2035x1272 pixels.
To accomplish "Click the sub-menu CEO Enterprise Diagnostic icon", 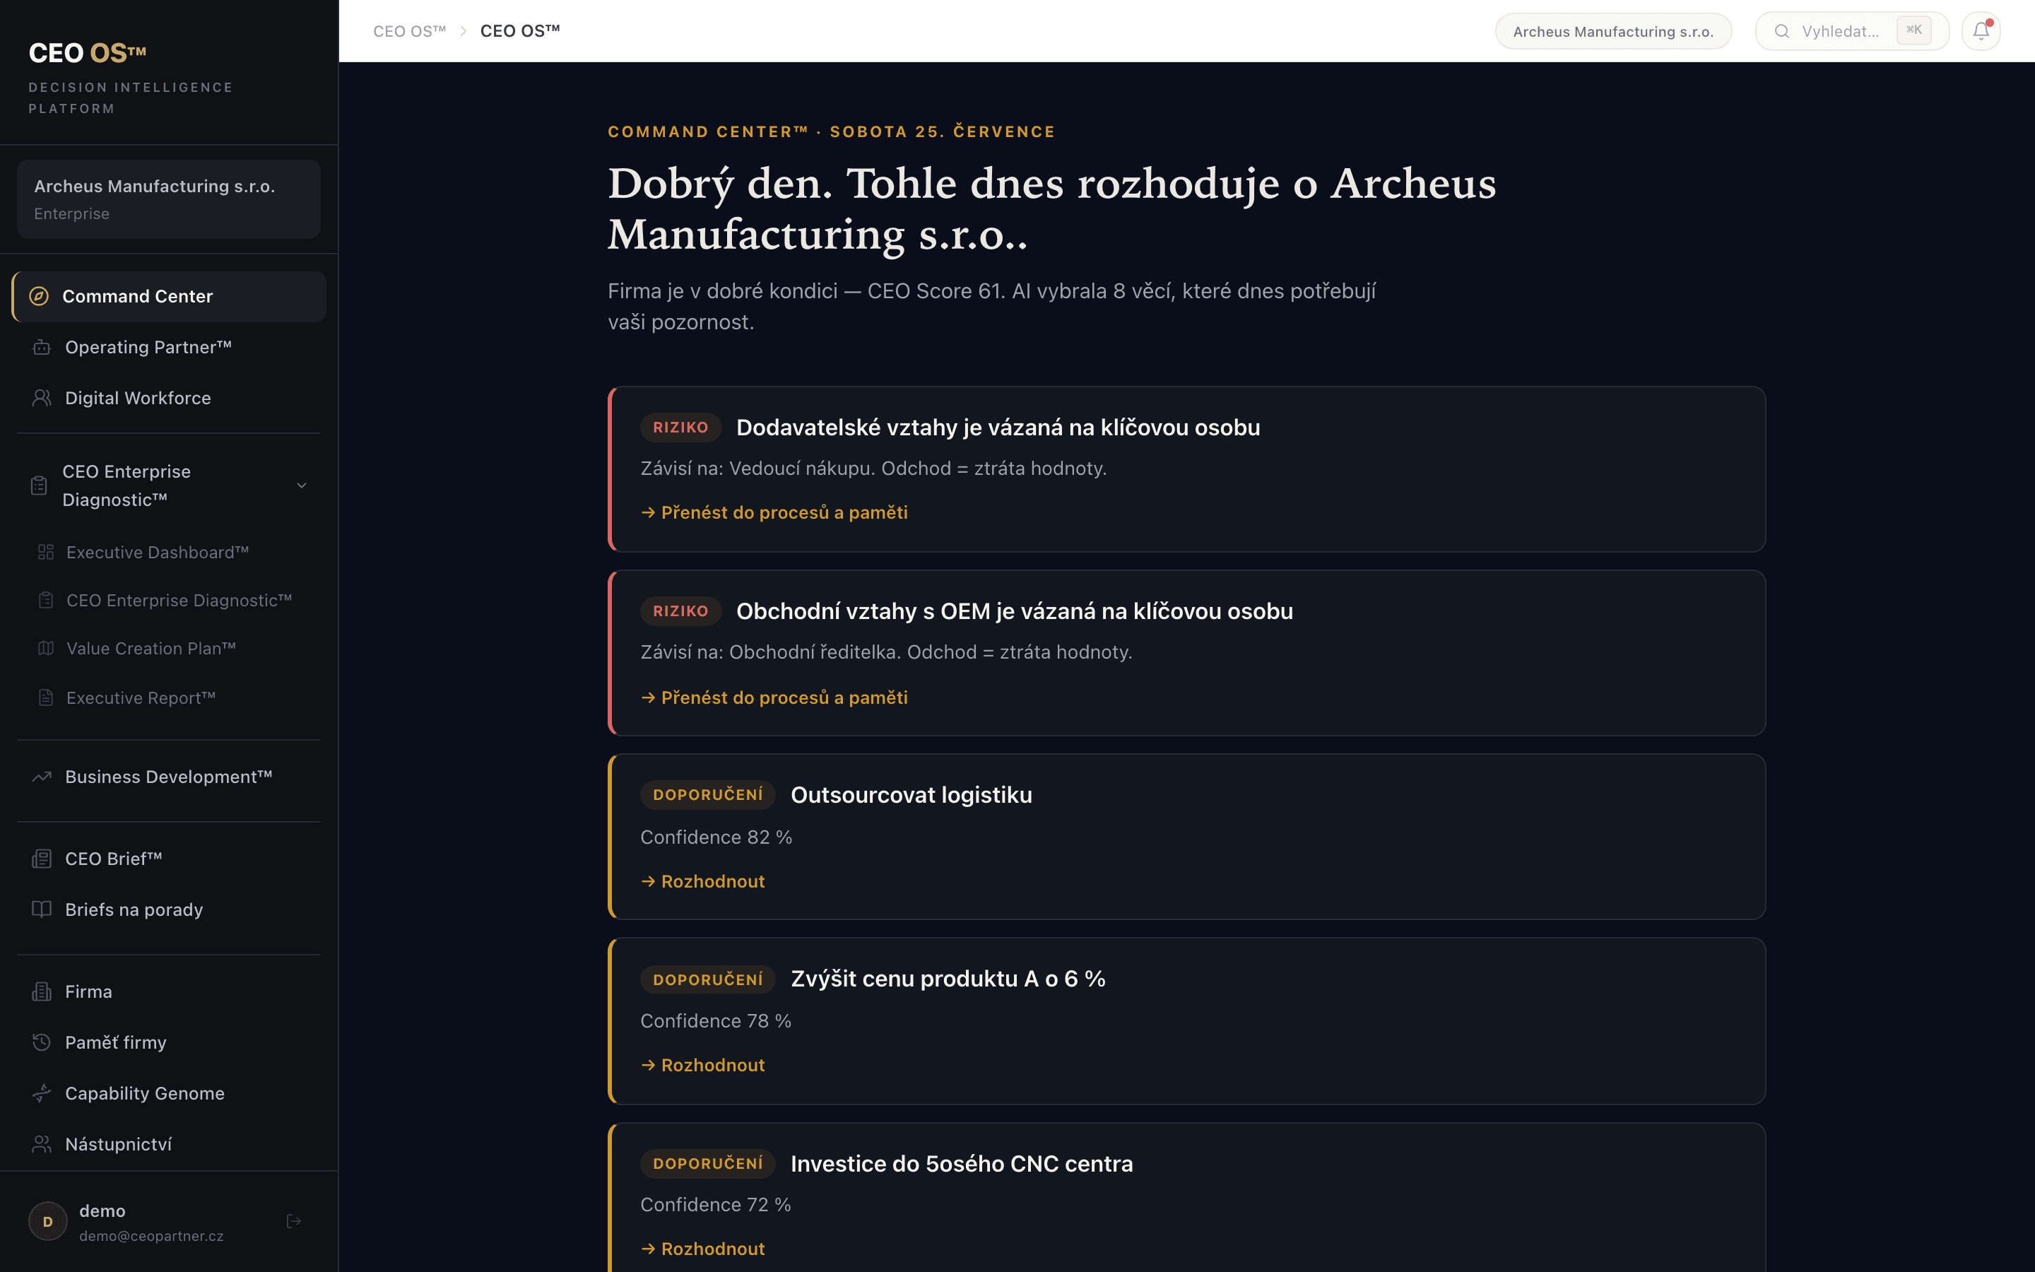I will click(x=45, y=601).
